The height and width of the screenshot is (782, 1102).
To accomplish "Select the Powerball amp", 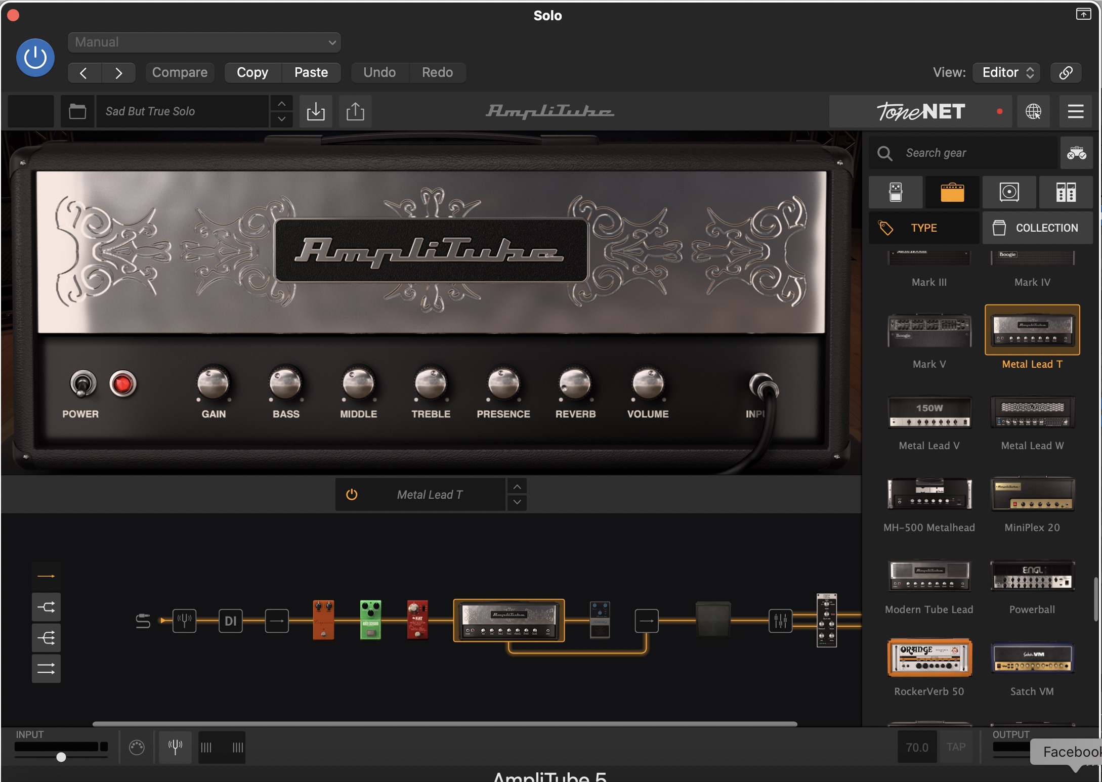I will [1032, 576].
